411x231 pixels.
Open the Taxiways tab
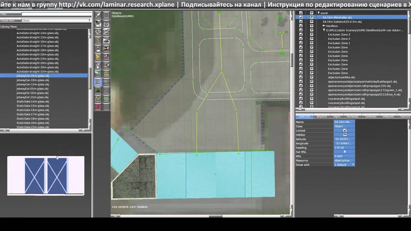click(x=371, y=116)
